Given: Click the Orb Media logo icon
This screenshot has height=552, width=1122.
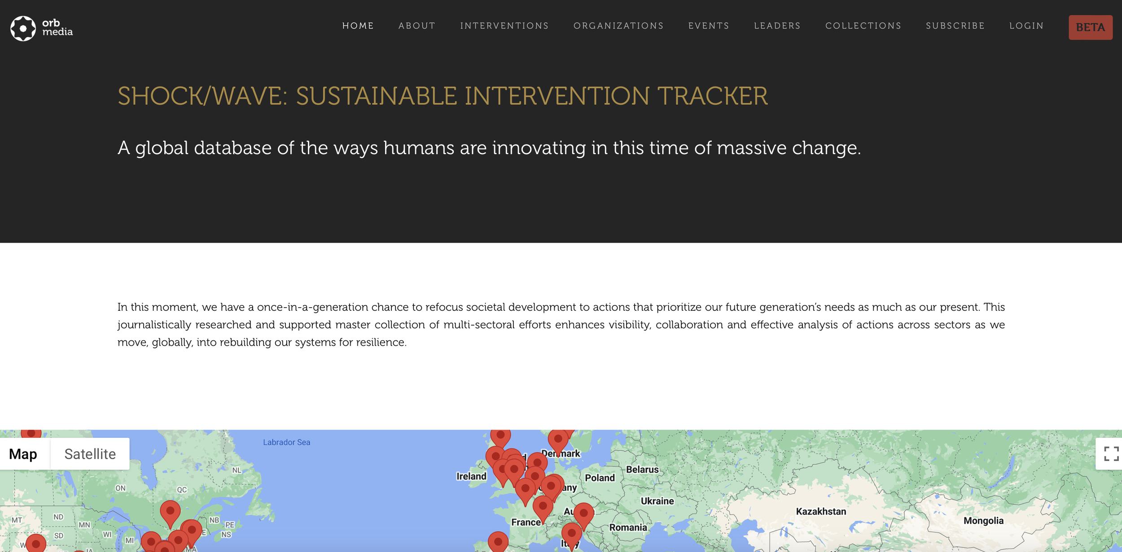Looking at the screenshot, I should (23, 28).
